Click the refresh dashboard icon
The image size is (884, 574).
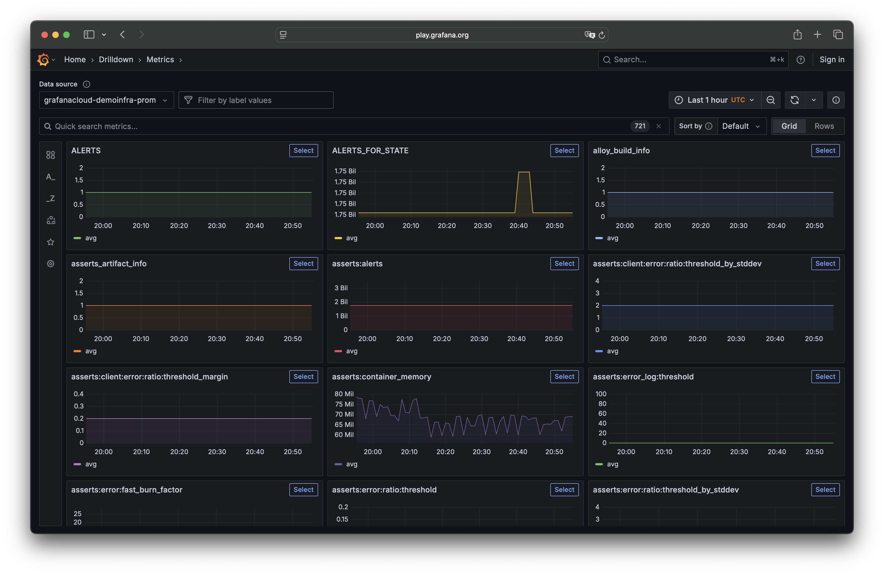click(x=794, y=100)
